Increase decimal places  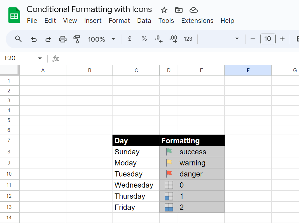click(x=173, y=39)
